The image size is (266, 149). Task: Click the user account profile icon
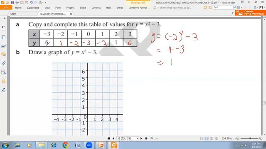click(261, 7)
